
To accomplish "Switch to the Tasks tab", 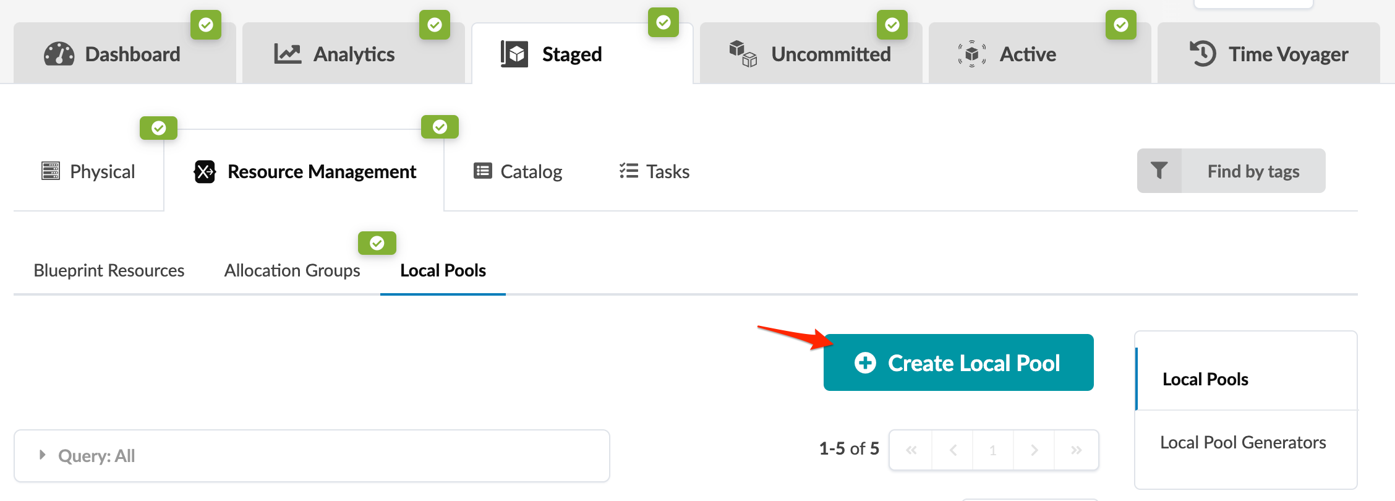I will (x=654, y=171).
